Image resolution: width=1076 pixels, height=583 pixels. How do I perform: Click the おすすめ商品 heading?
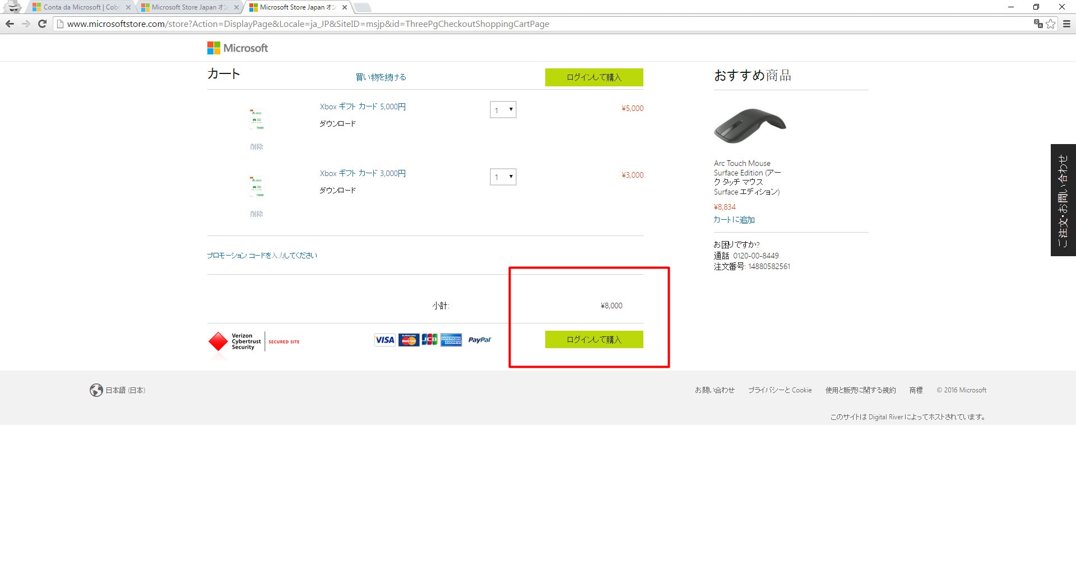pos(753,76)
